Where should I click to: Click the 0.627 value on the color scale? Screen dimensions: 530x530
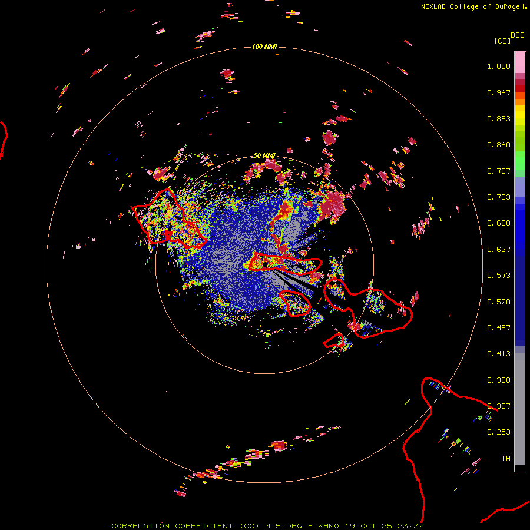pos(499,250)
